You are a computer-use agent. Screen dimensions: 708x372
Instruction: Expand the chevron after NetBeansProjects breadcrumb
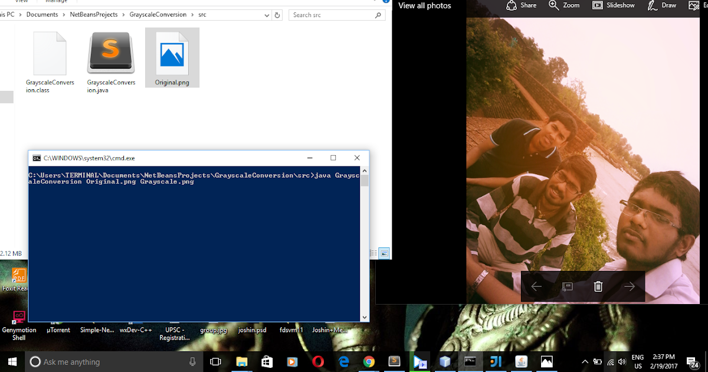[123, 14]
